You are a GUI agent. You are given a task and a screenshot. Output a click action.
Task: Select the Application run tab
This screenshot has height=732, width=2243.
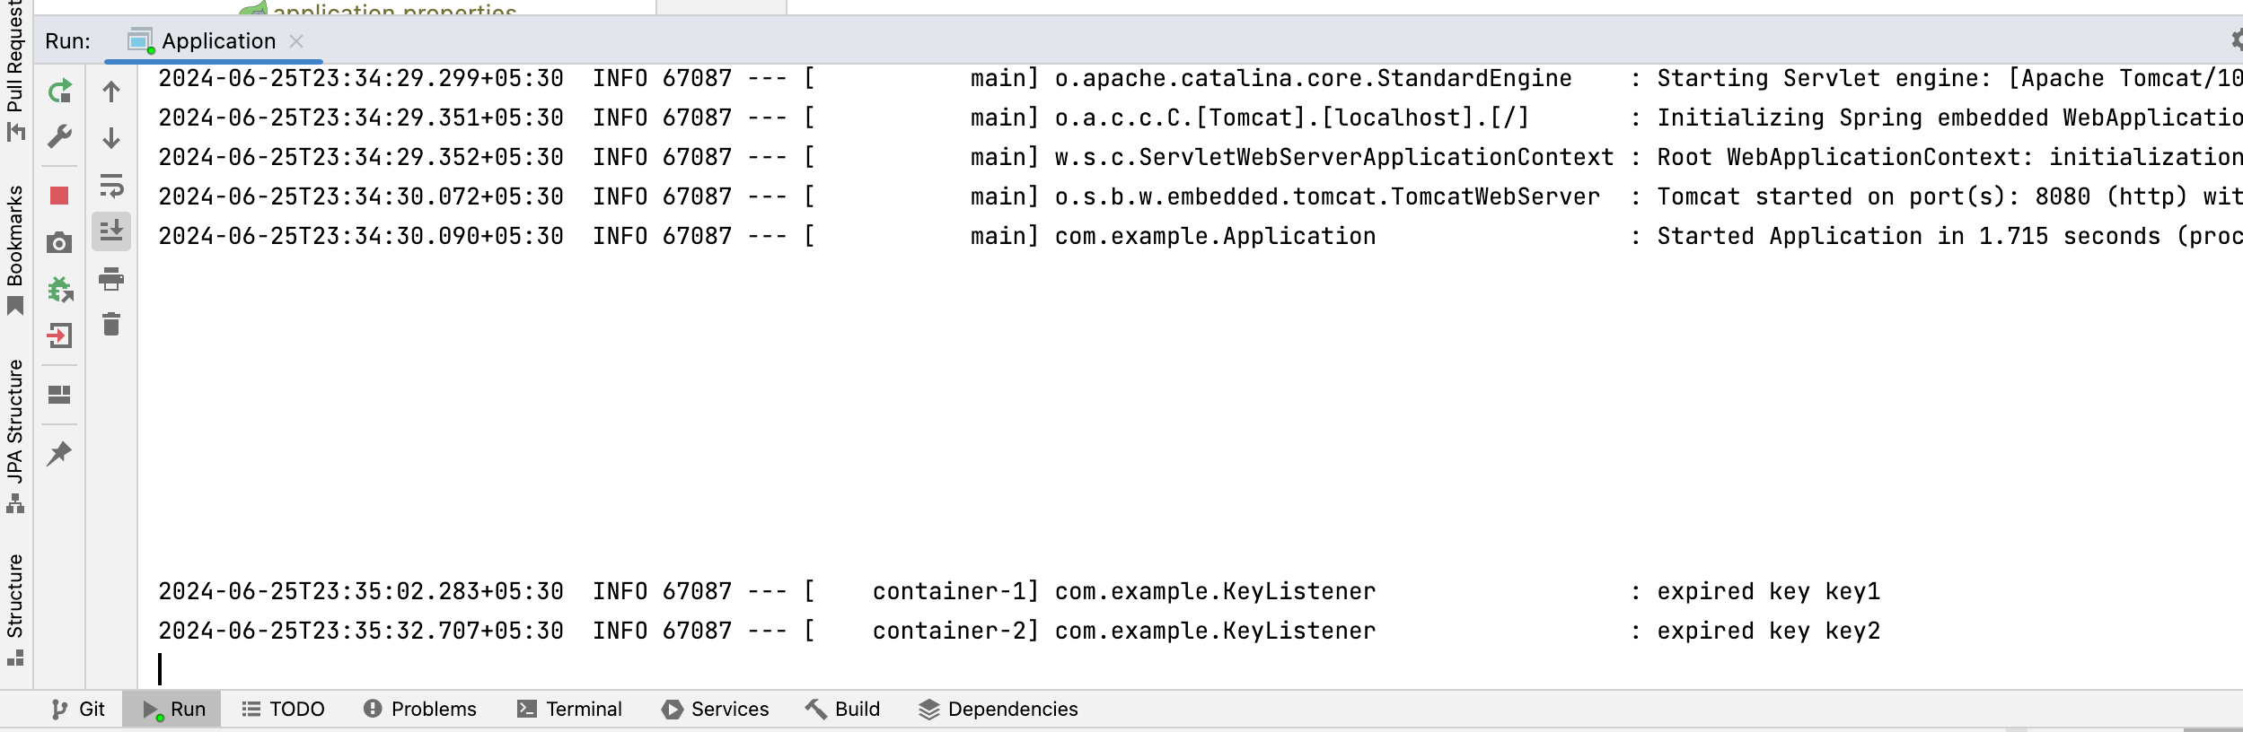coord(217,41)
